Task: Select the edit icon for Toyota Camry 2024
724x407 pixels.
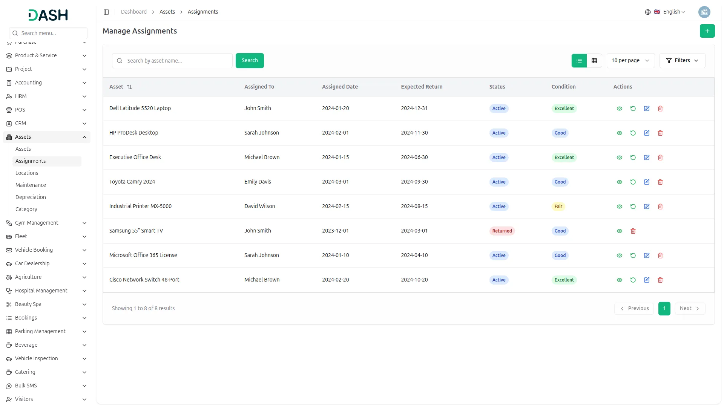Action: (x=647, y=182)
